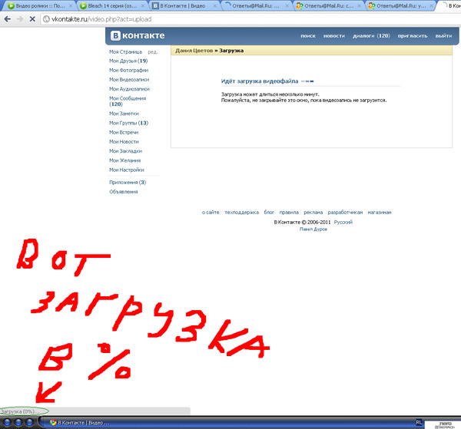Viewport: 461px width, 429px height.
Task: Click the browser back arrow
Action: point(8,19)
